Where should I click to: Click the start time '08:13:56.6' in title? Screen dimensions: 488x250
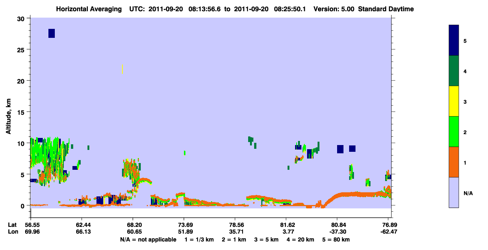pyautogui.click(x=205, y=9)
